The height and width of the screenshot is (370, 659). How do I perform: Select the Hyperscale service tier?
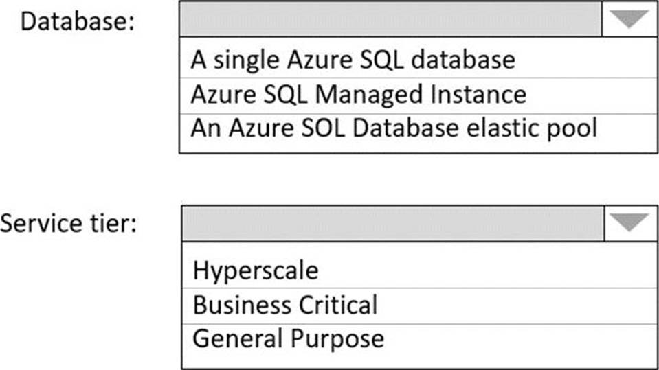point(256,270)
